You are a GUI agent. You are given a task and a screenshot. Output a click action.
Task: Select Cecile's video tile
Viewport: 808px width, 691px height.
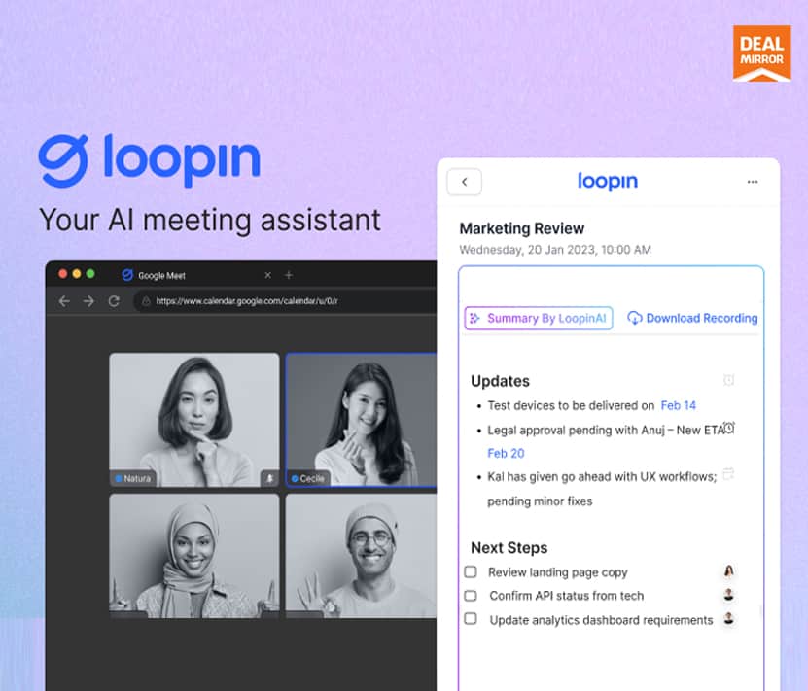361,418
